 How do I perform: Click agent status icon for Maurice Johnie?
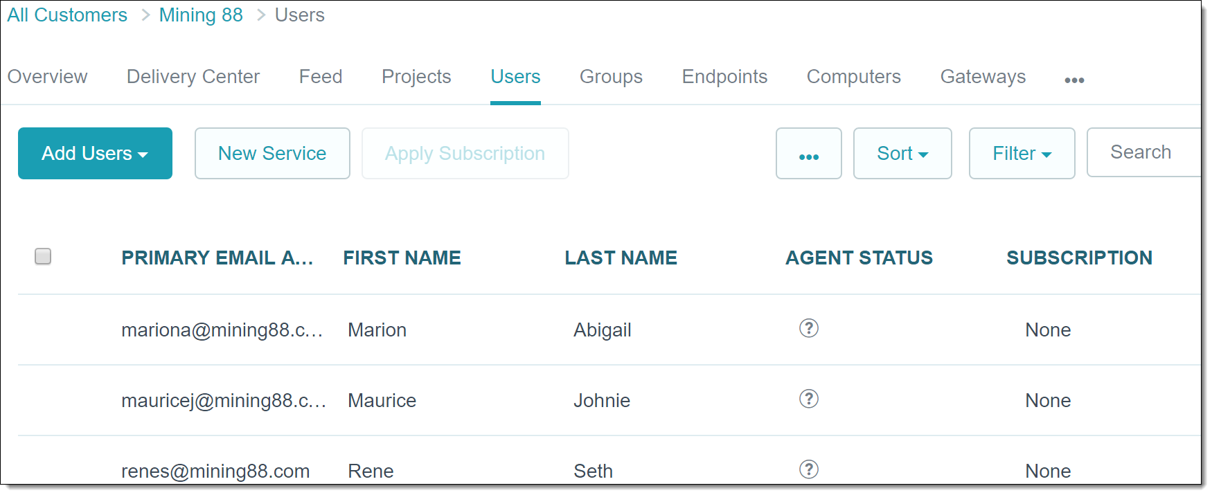(808, 399)
